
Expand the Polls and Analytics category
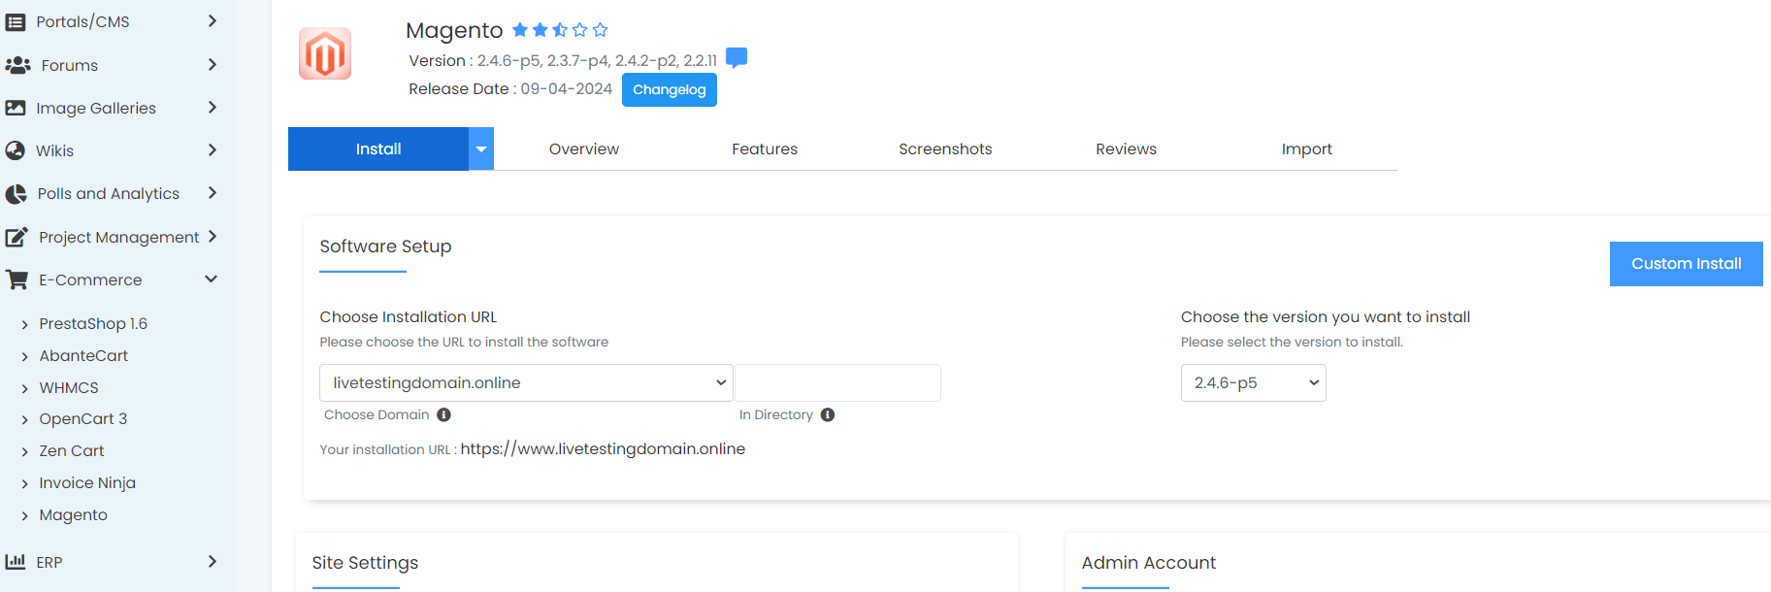[213, 193]
